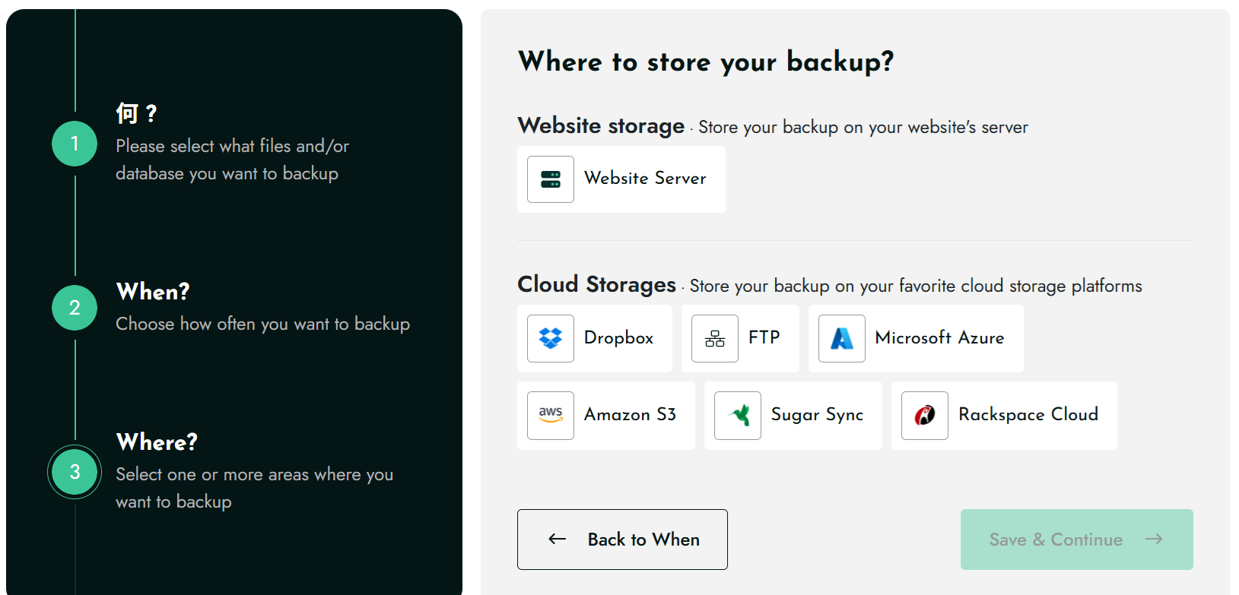The height and width of the screenshot is (595, 1239).
Task: Enable Website Server as backup destination
Action: (645, 179)
